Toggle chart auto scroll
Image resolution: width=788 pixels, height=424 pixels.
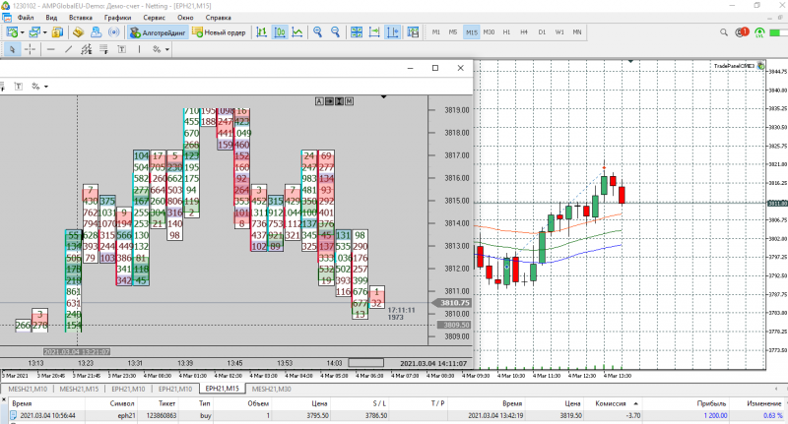pos(374,32)
